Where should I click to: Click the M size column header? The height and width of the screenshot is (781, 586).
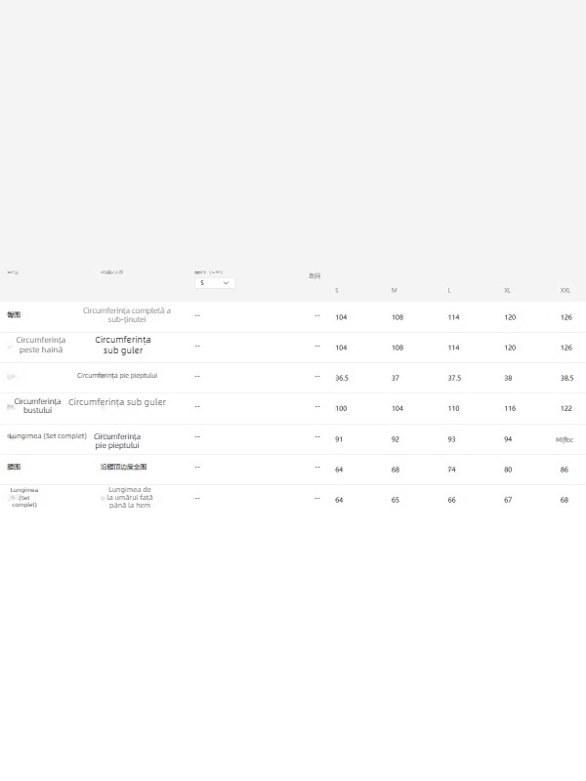[x=395, y=291]
